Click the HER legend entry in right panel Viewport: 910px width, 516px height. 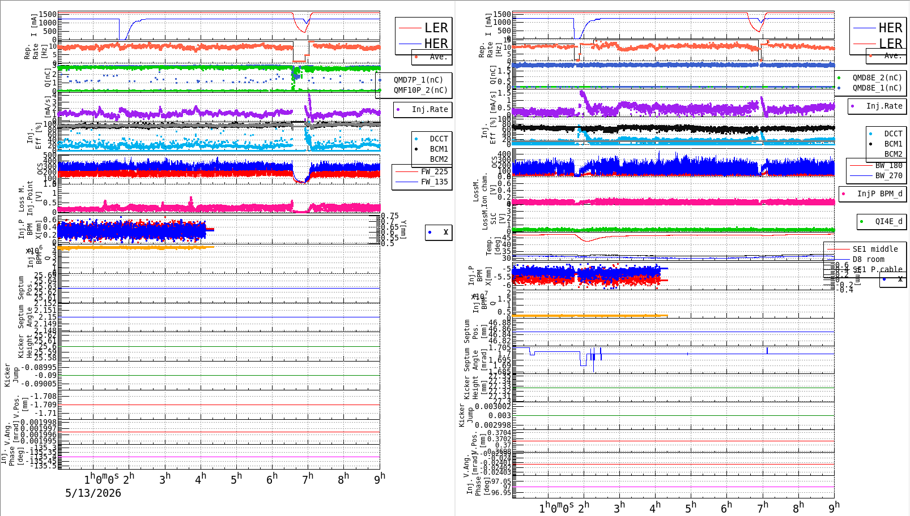[890, 28]
